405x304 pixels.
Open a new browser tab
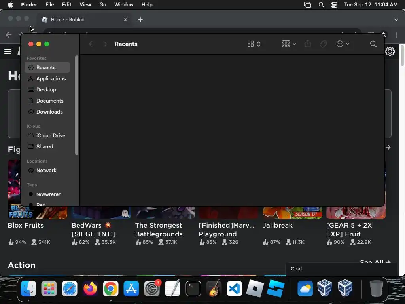(140, 20)
